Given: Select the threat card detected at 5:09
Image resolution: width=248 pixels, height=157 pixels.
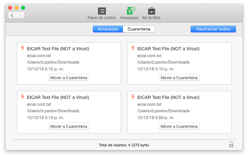Looking at the screenshot, I should click(179, 112).
